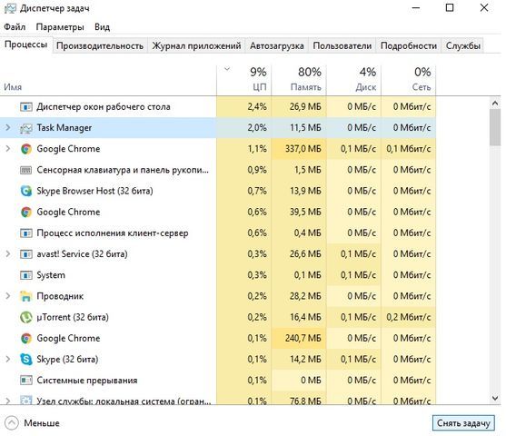Image resolution: width=506 pixels, height=436 pixels.
Task: Click the Снять задачу button
Action: click(463, 423)
